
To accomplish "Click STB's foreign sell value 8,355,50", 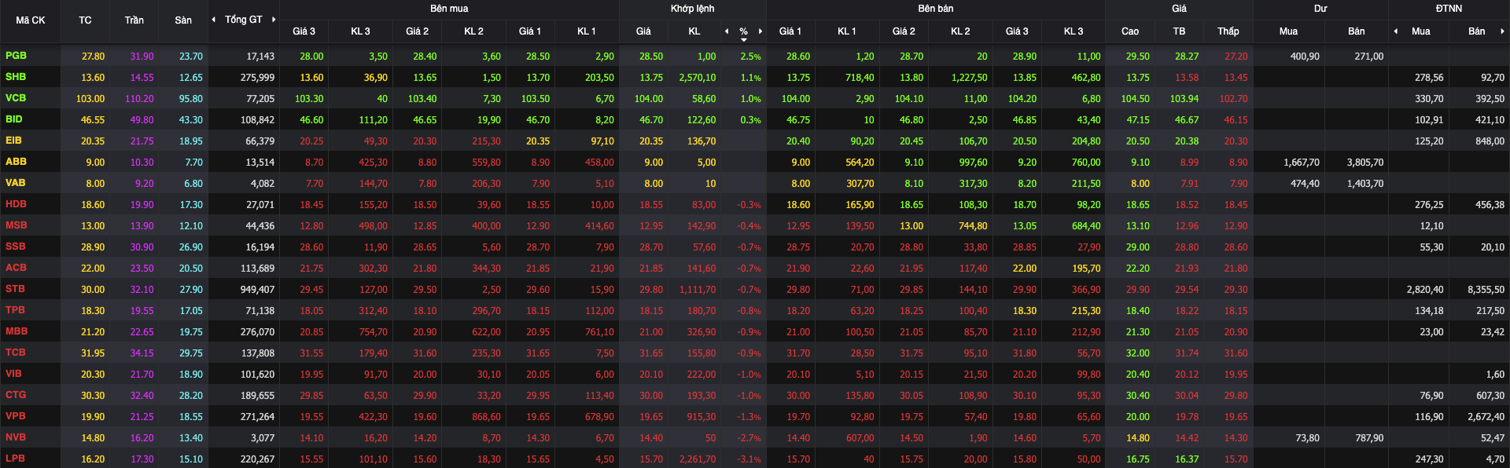I will pyautogui.click(x=1486, y=290).
